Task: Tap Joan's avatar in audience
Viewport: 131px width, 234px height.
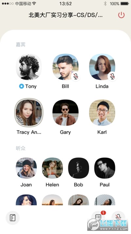Action: click(26, 168)
